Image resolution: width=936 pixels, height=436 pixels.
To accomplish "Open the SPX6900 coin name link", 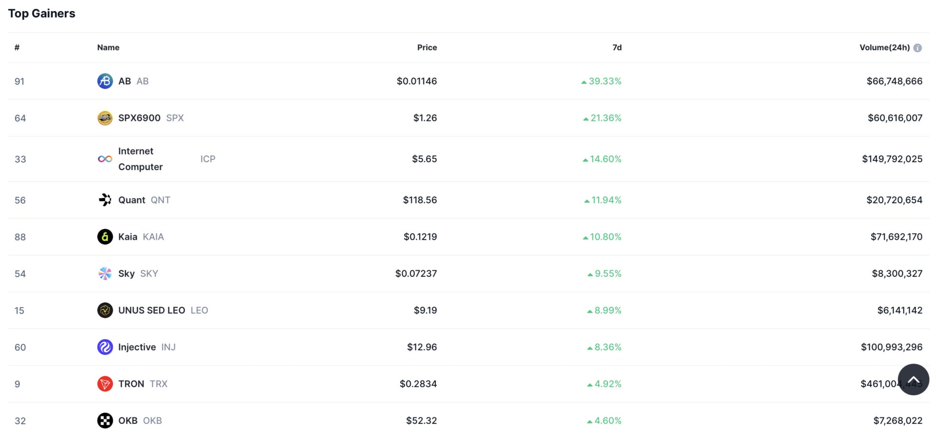I will click(151, 118).
